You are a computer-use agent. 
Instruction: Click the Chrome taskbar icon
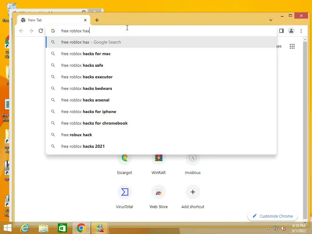pyautogui.click(x=81, y=228)
